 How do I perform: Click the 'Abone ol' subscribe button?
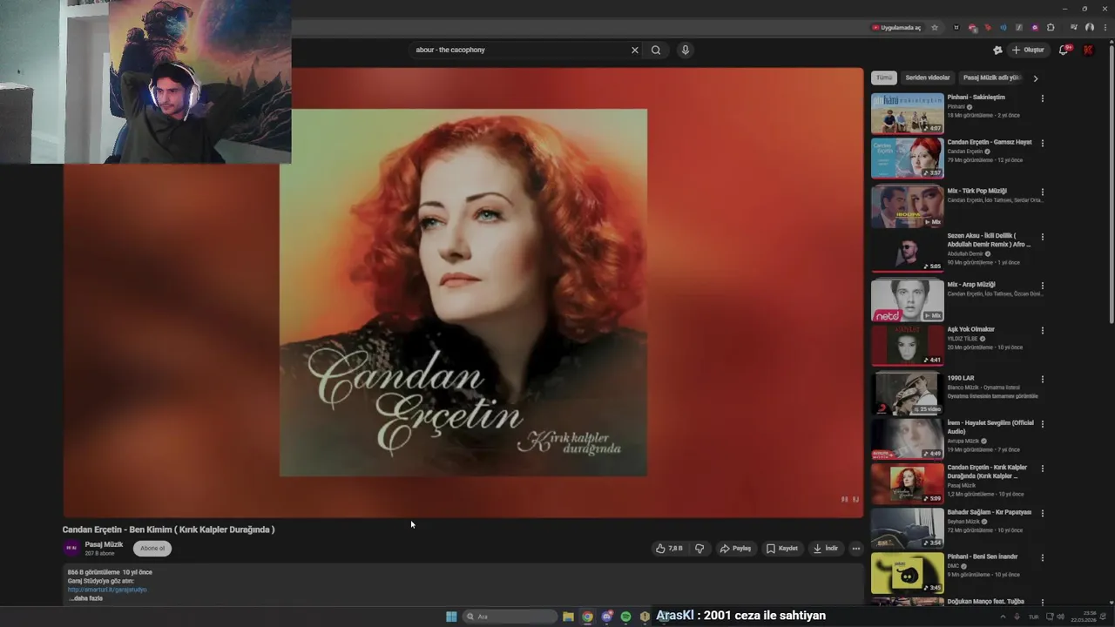tap(152, 549)
